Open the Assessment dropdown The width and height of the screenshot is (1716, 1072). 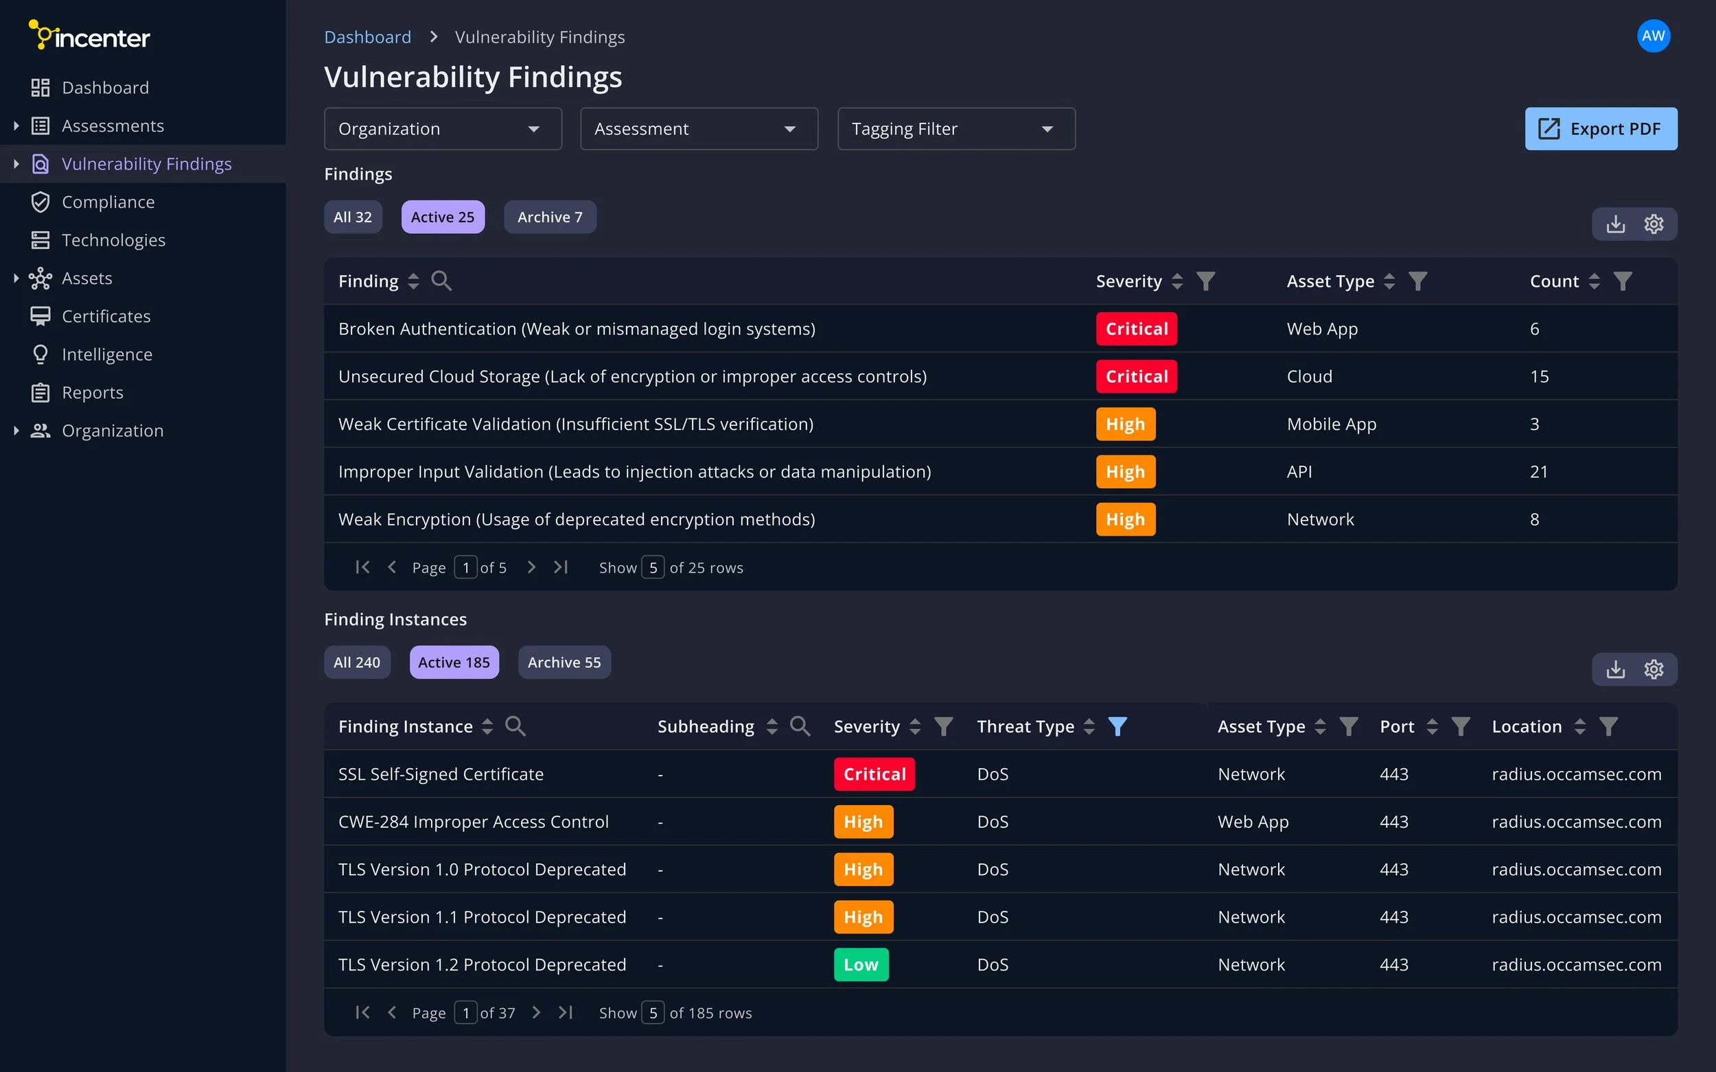(699, 128)
